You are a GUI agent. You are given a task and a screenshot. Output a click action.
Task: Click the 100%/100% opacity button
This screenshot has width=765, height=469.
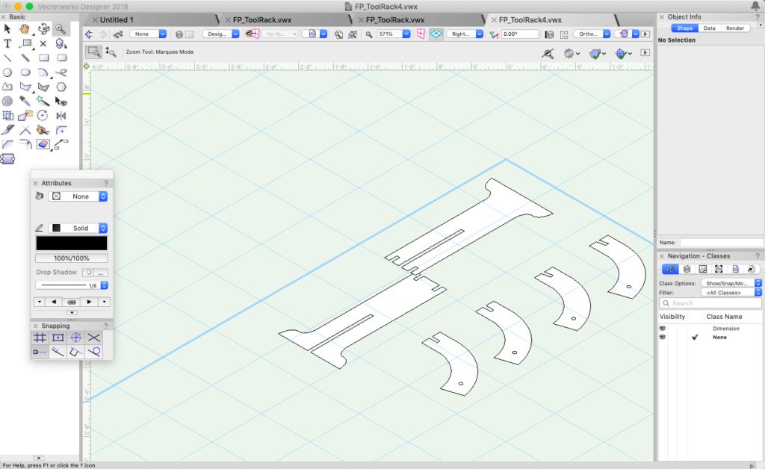click(72, 258)
